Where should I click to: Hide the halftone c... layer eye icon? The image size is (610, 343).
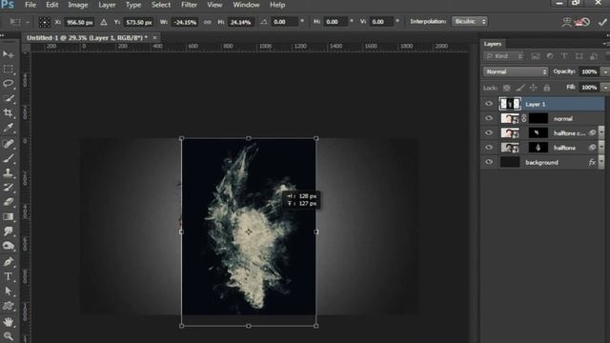(x=489, y=133)
